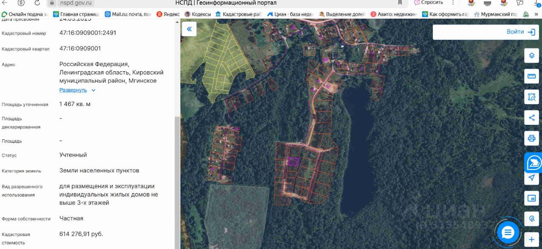Image resolution: width=542 pixels, height=249 pixels.
Task: Click the highlighted purple parcel on map
Action: (293, 161)
